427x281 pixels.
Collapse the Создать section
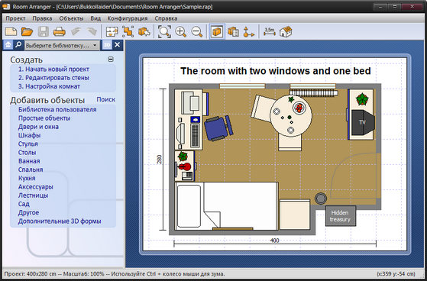111,59
